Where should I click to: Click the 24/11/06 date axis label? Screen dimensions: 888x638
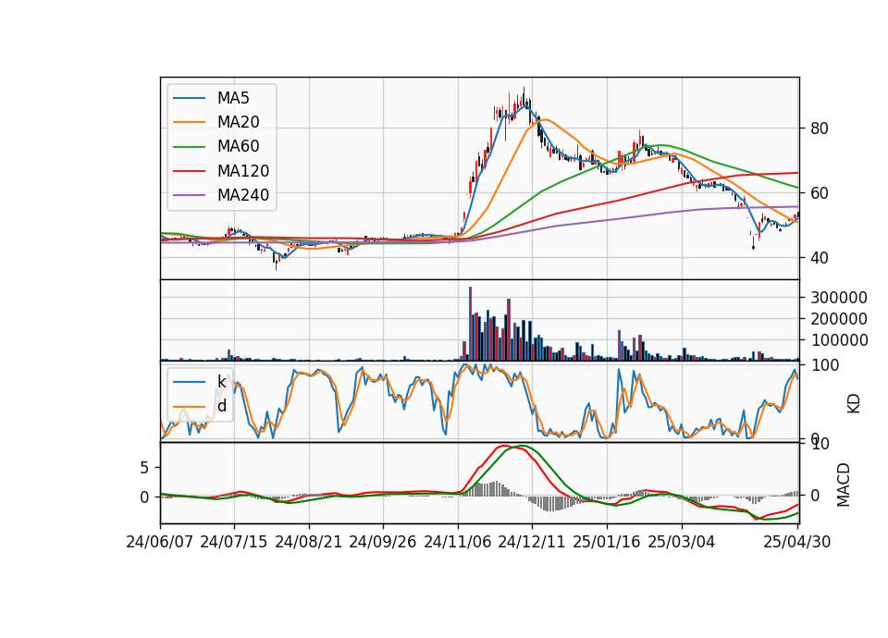(458, 542)
